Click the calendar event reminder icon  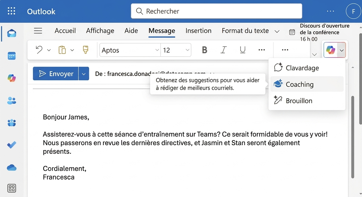(x=292, y=32)
